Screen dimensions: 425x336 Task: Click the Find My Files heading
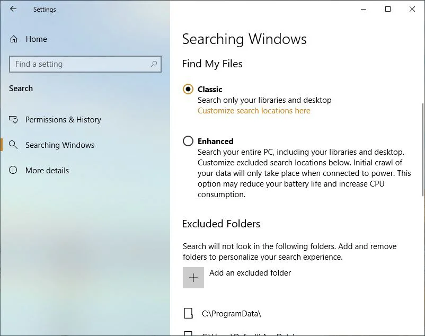coord(212,64)
